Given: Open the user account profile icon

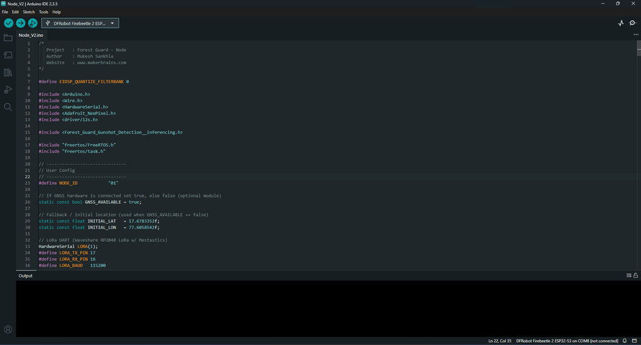Looking at the screenshot, I should click(x=8, y=329).
